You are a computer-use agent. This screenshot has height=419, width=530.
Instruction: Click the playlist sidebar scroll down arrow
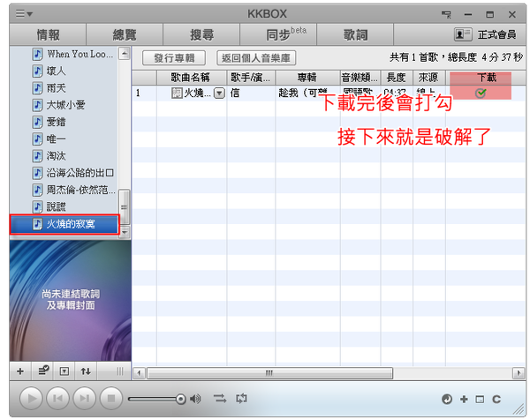tap(125, 232)
